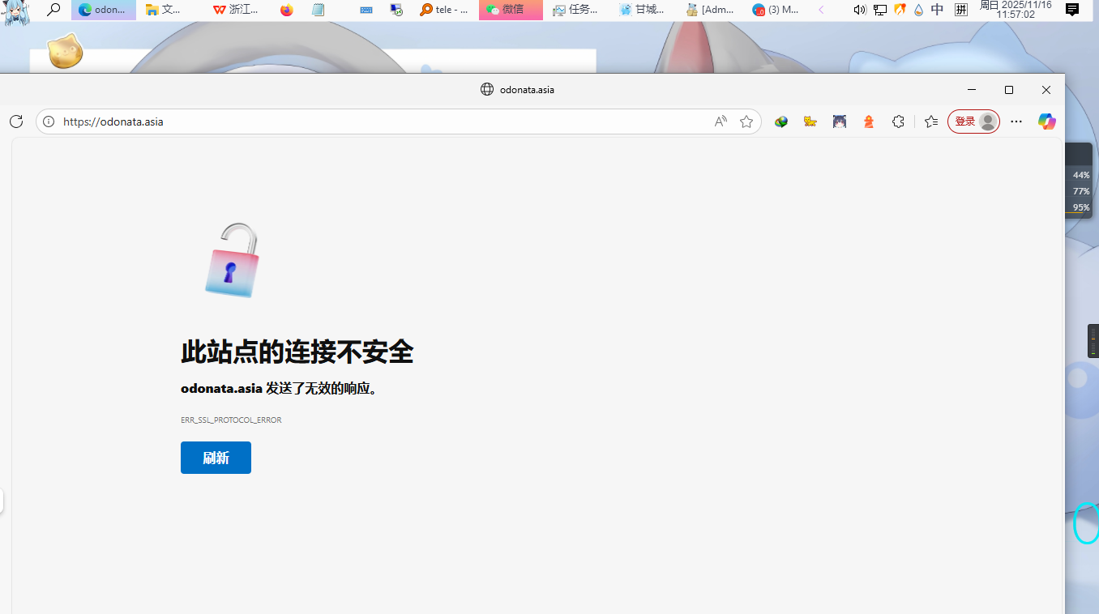Toggle the 中 input method indicator

[938, 10]
